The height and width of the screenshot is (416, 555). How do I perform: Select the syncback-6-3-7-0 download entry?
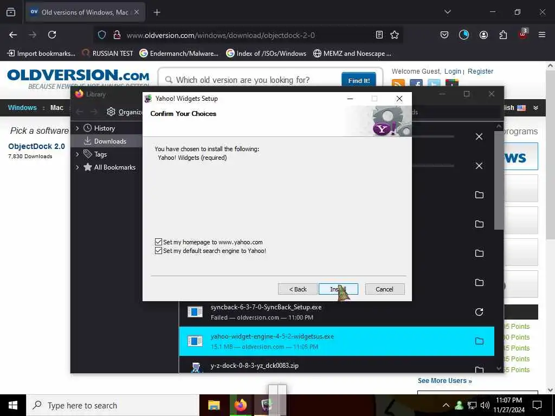336,312
